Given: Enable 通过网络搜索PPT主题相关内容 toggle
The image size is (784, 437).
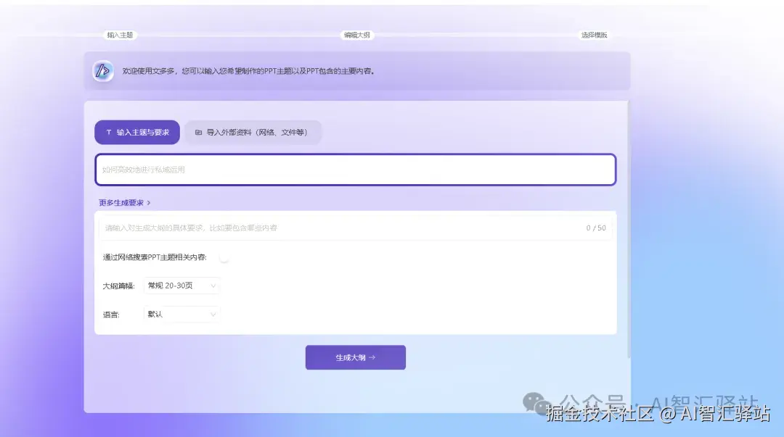Looking at the screenshot, I should (x=224, y=257).
